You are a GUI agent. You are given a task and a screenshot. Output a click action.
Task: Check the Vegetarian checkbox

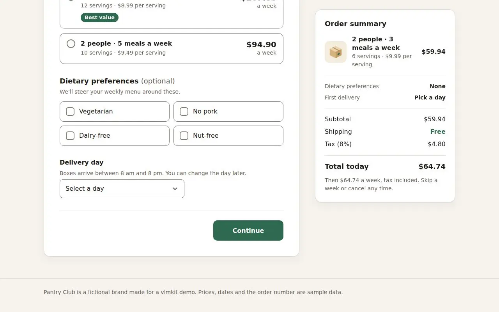70,112
